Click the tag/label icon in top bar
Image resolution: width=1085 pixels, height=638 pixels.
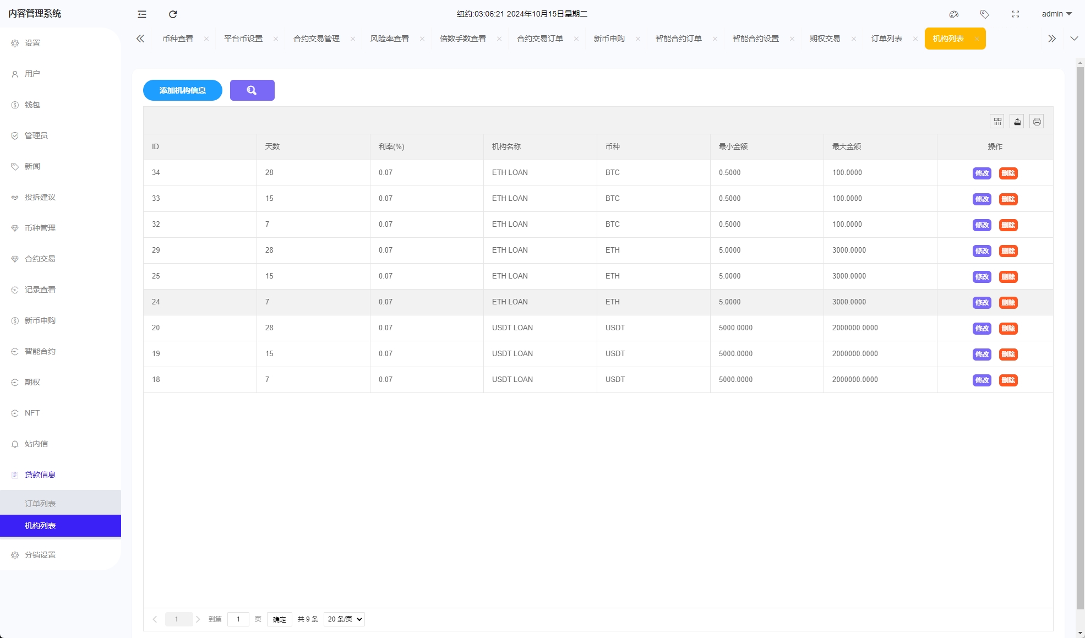click(985, 14)
